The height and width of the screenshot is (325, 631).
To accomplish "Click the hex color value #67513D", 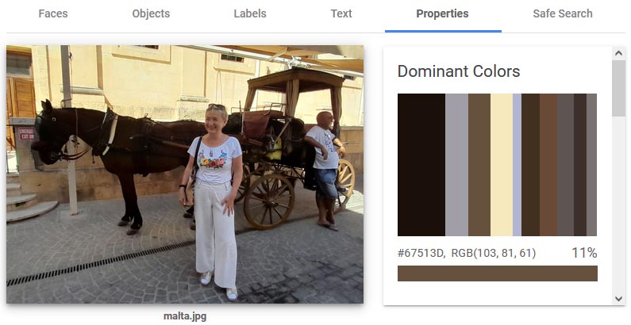I will 421,253.
